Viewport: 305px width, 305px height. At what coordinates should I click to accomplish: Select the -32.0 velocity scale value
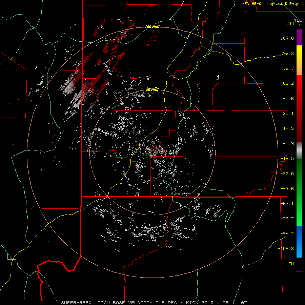(287, 174)
